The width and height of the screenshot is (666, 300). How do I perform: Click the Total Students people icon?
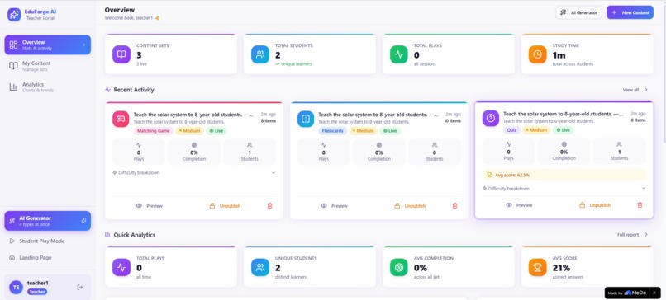point(260,54)
